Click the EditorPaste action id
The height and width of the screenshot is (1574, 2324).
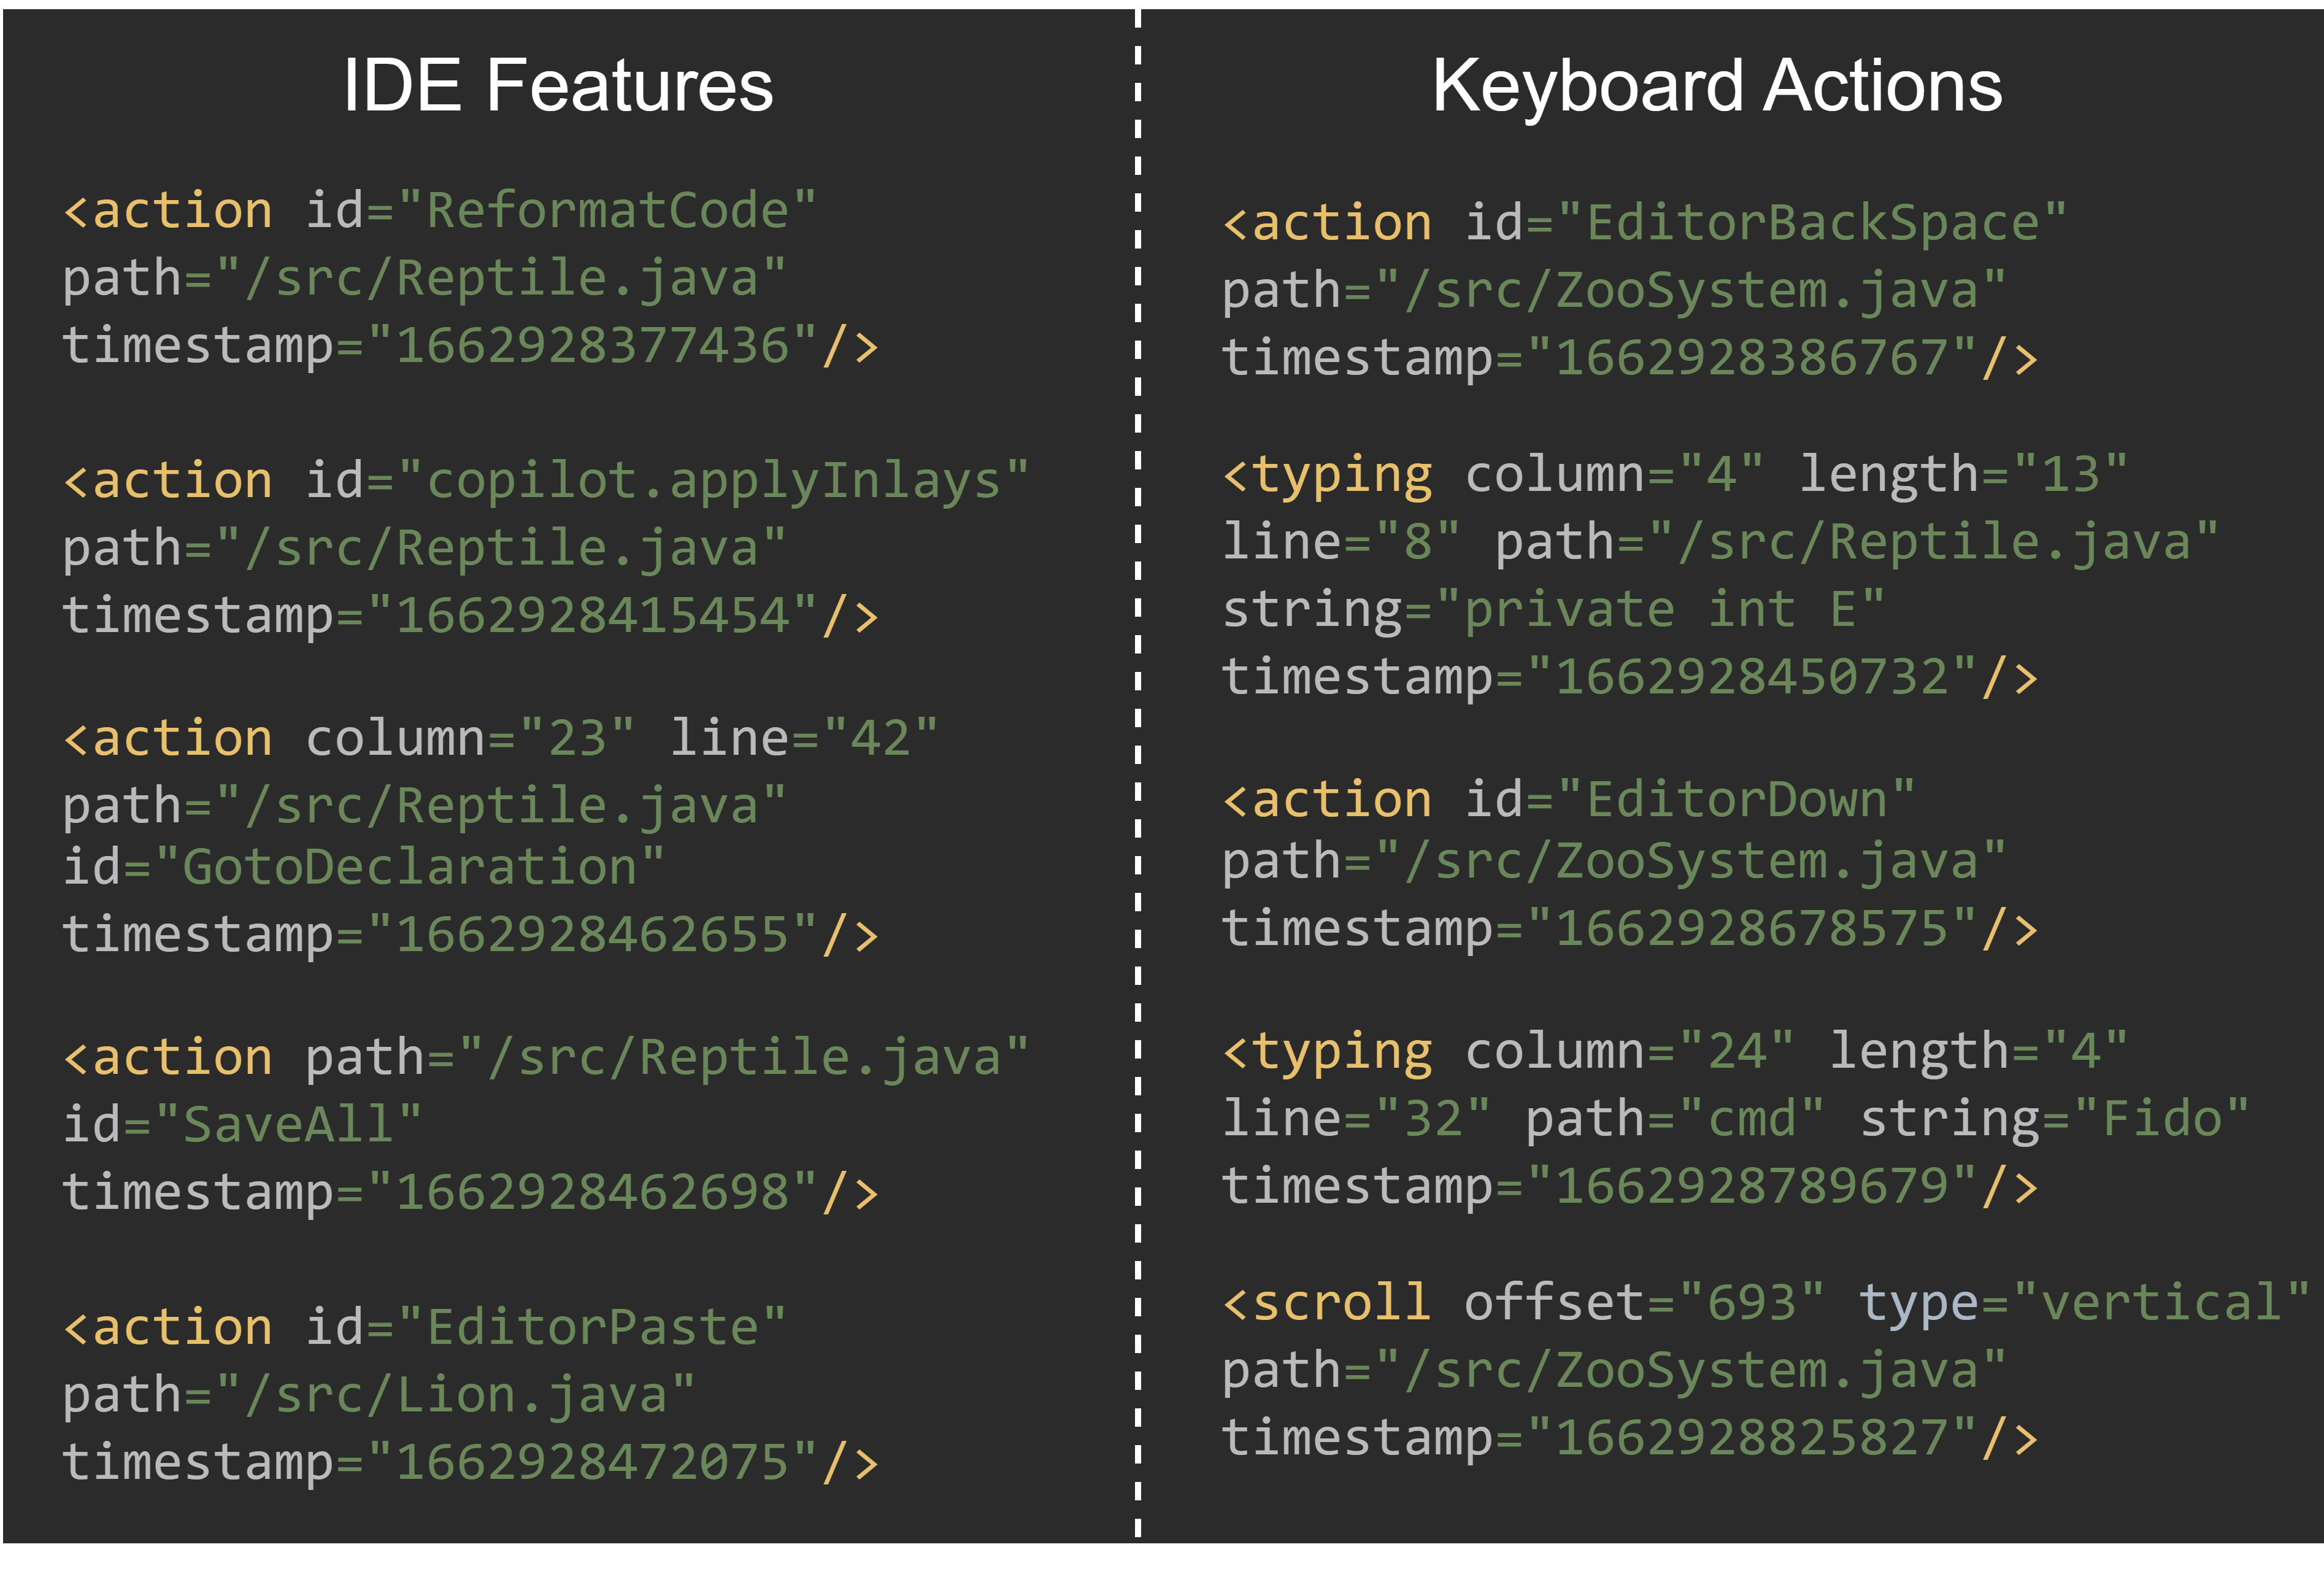tap(592, 1327)
